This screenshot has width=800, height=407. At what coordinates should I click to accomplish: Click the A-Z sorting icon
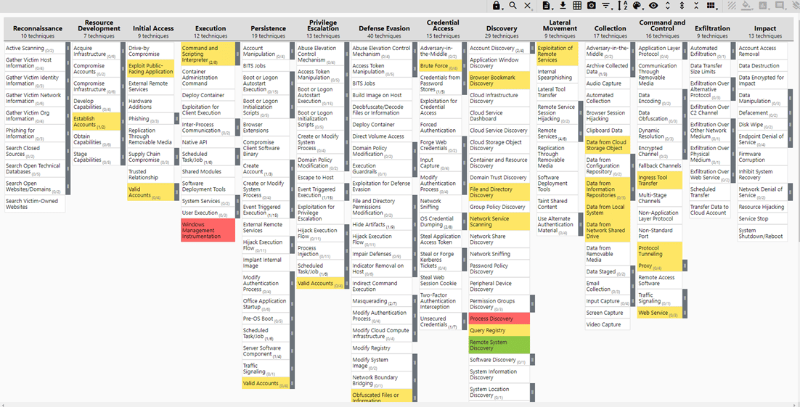click(x=622, y=6)
